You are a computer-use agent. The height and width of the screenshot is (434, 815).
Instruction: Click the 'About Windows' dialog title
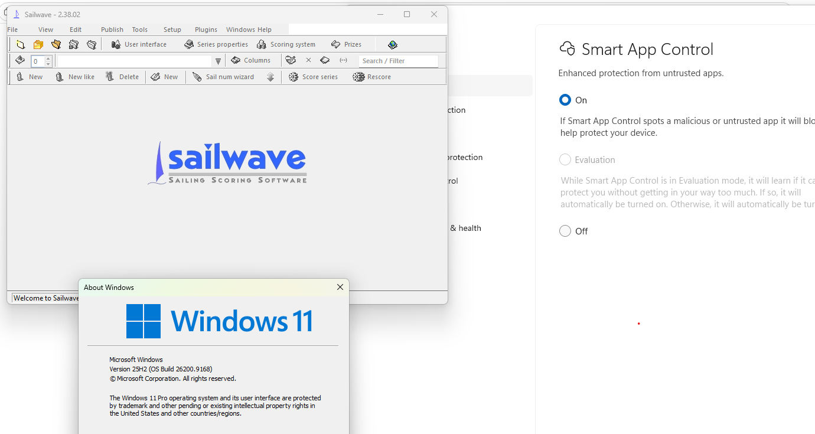[109, 288]
